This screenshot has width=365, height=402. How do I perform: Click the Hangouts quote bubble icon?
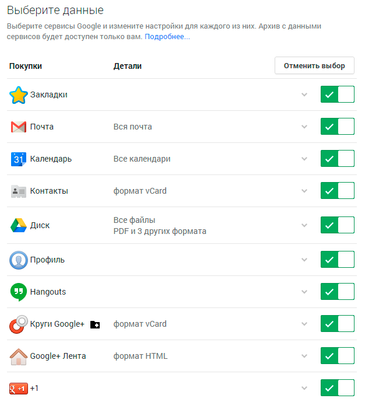(x=19, y=292)
